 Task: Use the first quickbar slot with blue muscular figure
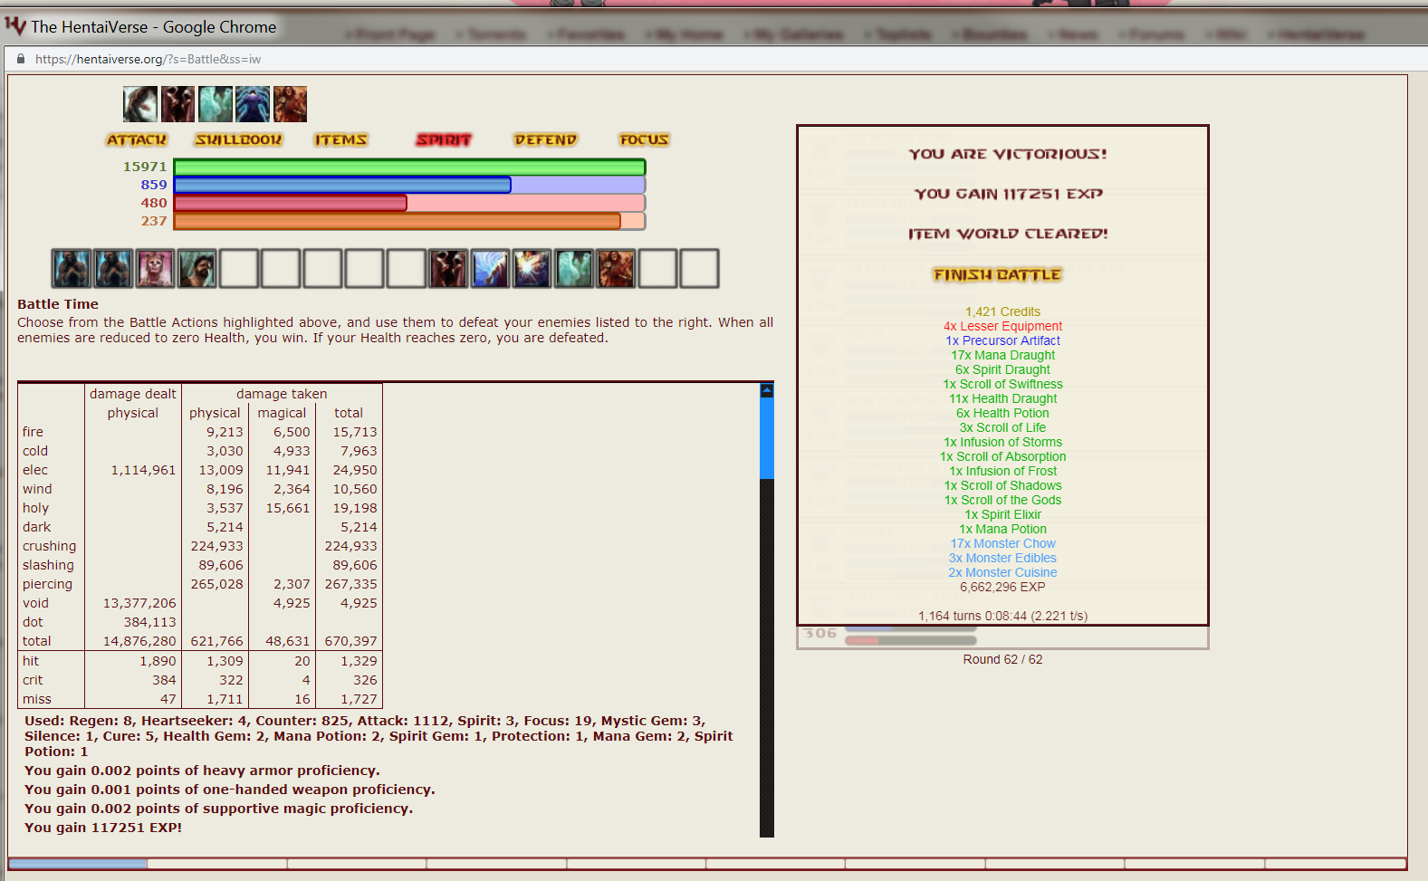click(71, 269)
